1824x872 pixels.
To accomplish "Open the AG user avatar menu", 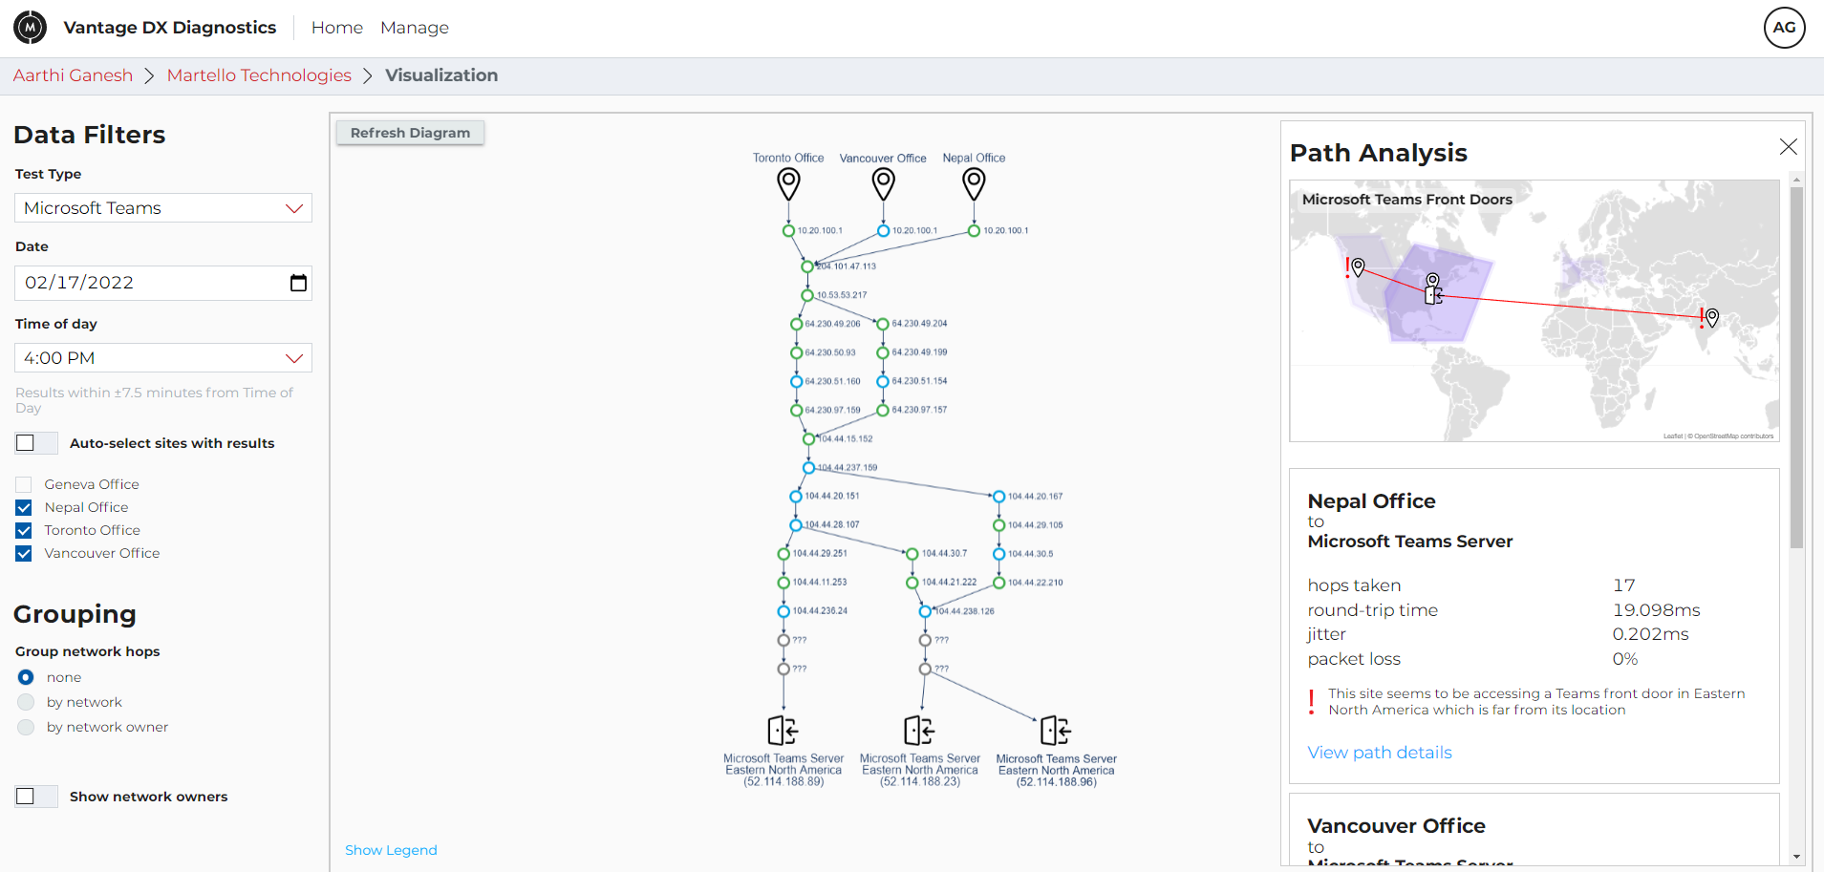I will 1784,28.
